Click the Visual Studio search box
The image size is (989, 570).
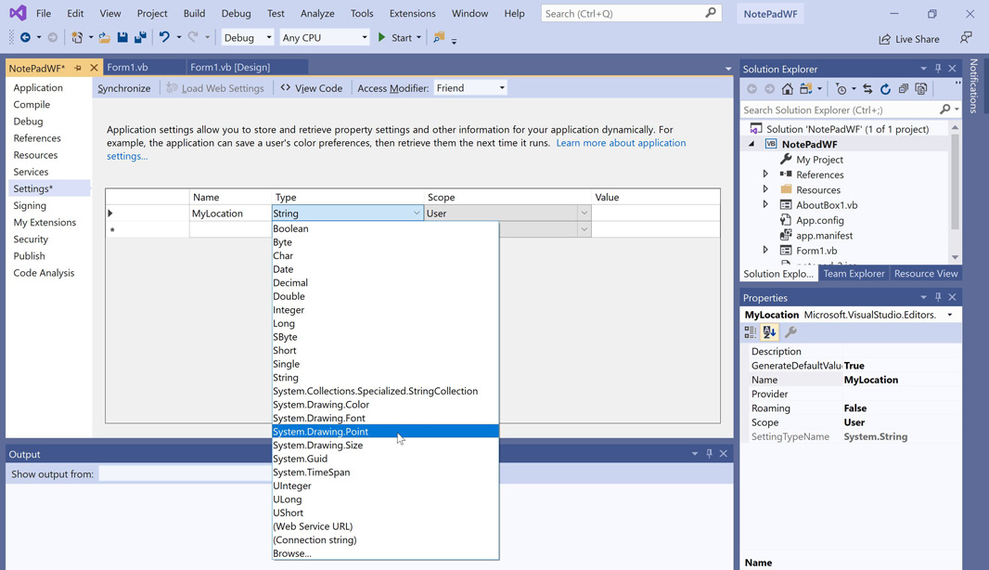click(x=622, y=14)
